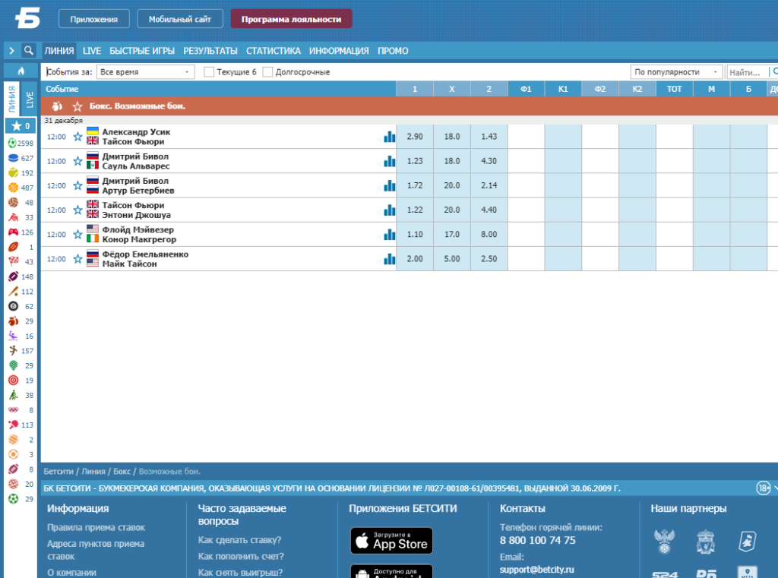The height and width of the screenshot is (578, 778).
Task: Open the По популярности sorting dropdown
Action: pyautogui.click(x=677, y=72)
